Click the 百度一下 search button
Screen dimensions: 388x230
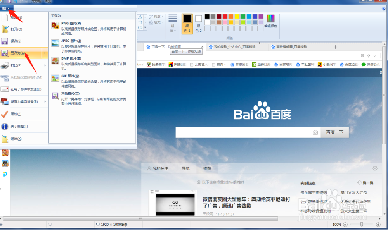coord(335,132)
